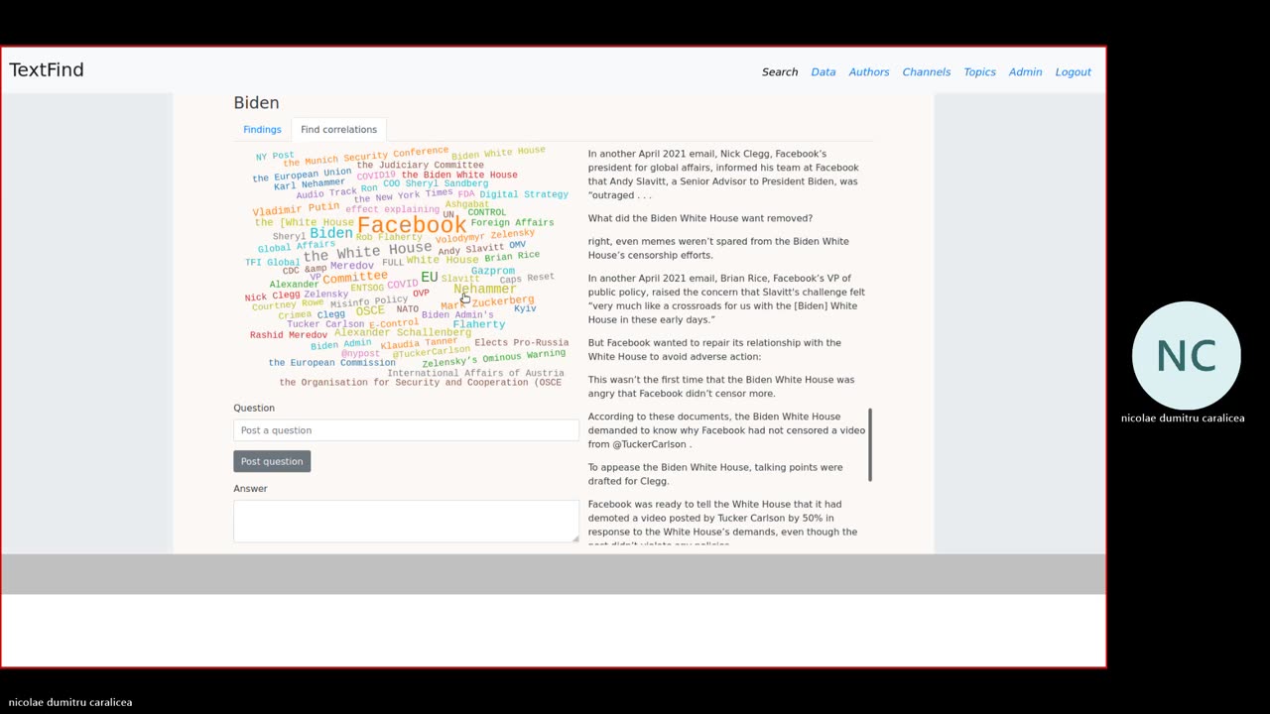Click 'Rashid Meredov' in the word cloud
This screenshot has width=1270, height=714.
click(289, 335)
